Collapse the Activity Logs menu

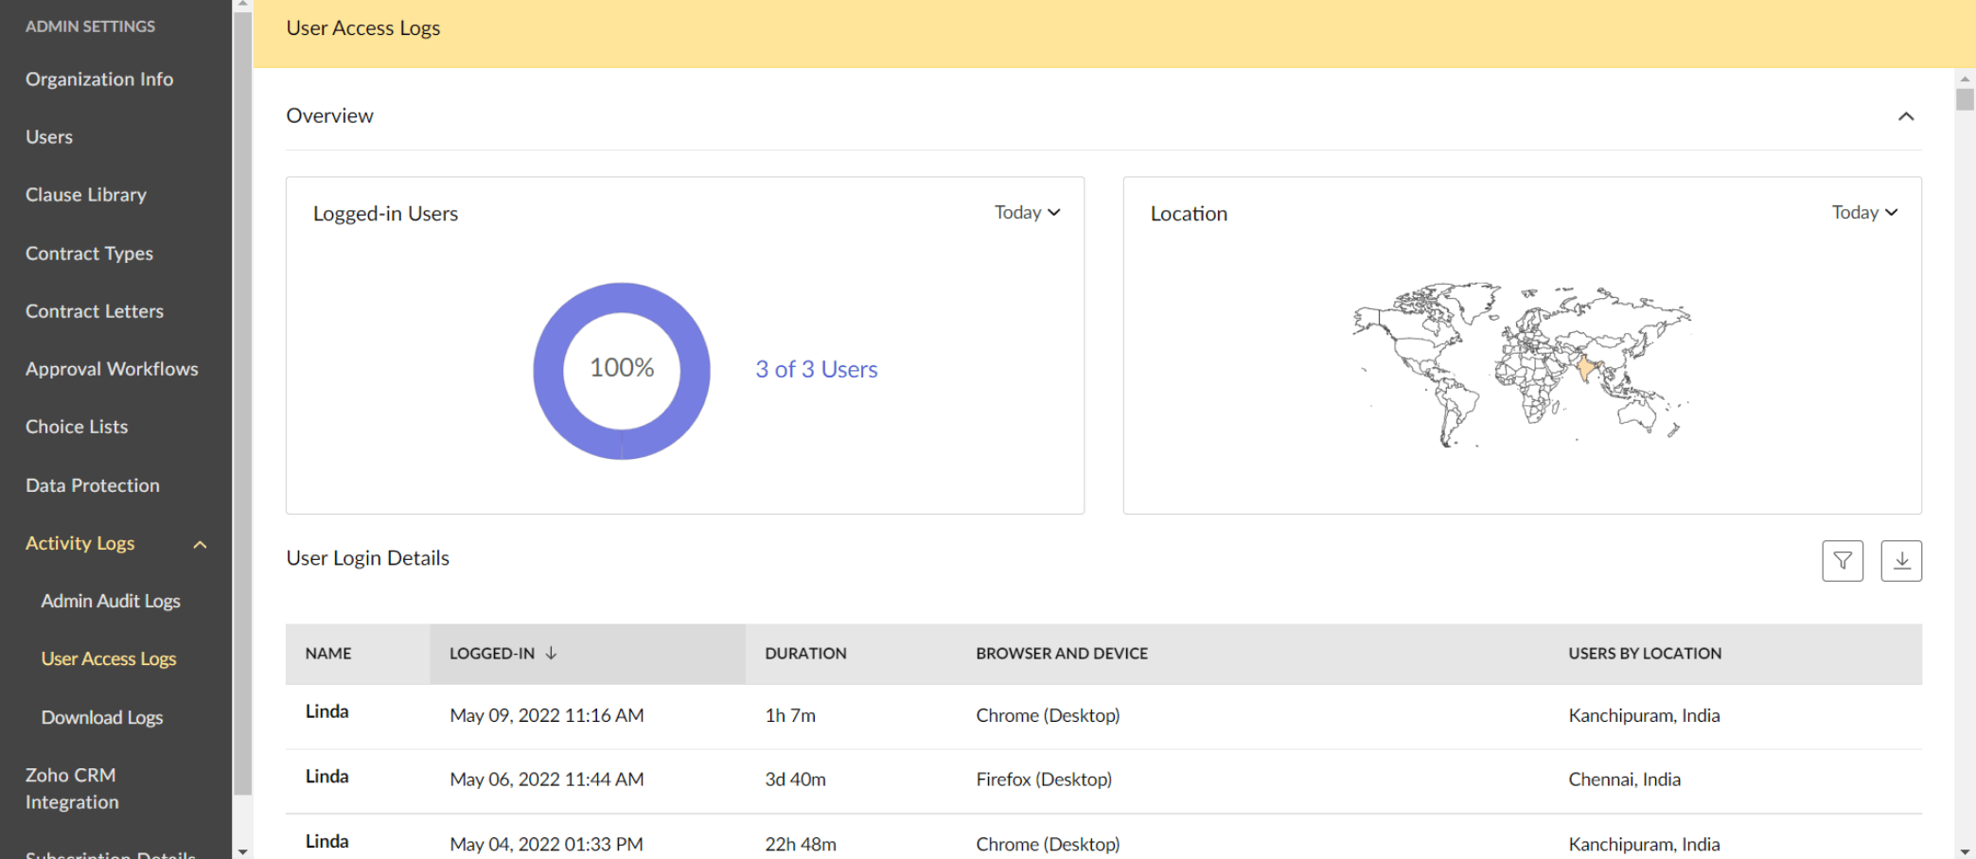pos(200,544)
